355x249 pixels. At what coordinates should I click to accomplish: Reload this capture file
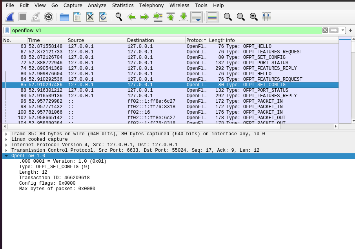point(103,17)
